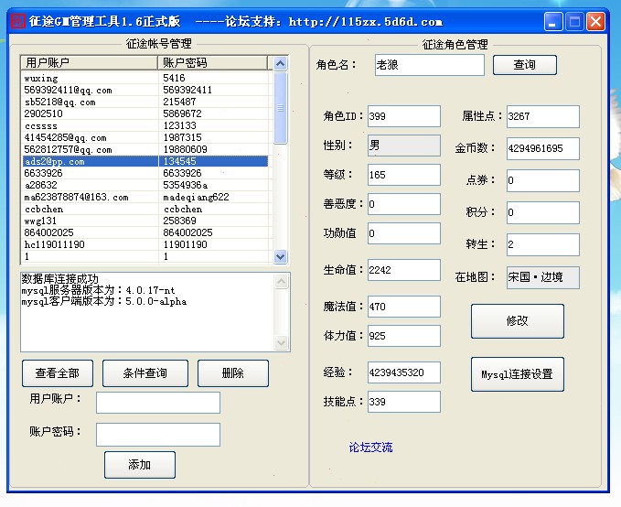Click the 添加 add button

click(x=139, y=465)
